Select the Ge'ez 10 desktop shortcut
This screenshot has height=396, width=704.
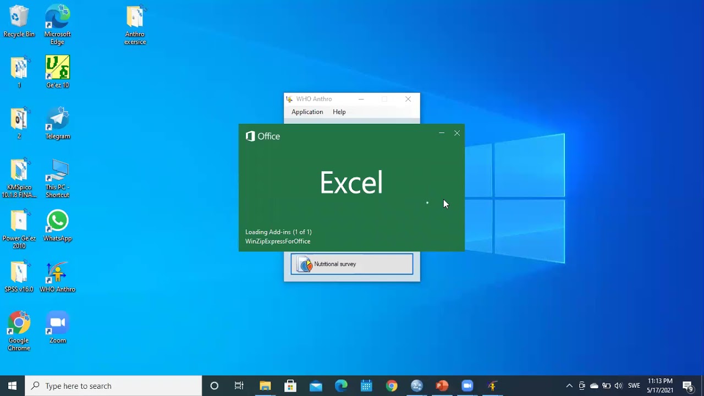(58, 72)
